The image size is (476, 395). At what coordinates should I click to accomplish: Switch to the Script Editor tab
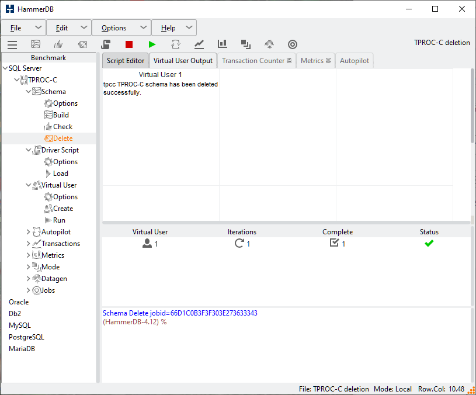(126, 60)
